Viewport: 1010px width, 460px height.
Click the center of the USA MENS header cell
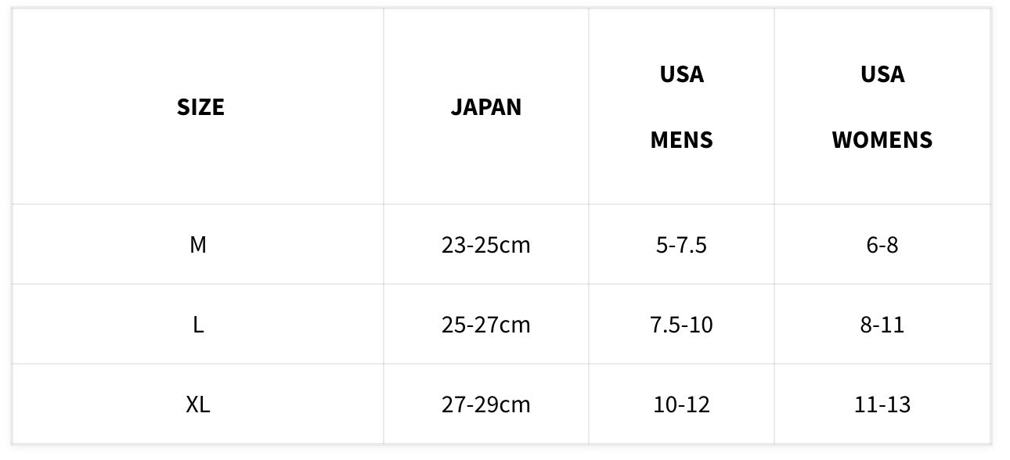(x=681, y=107)
